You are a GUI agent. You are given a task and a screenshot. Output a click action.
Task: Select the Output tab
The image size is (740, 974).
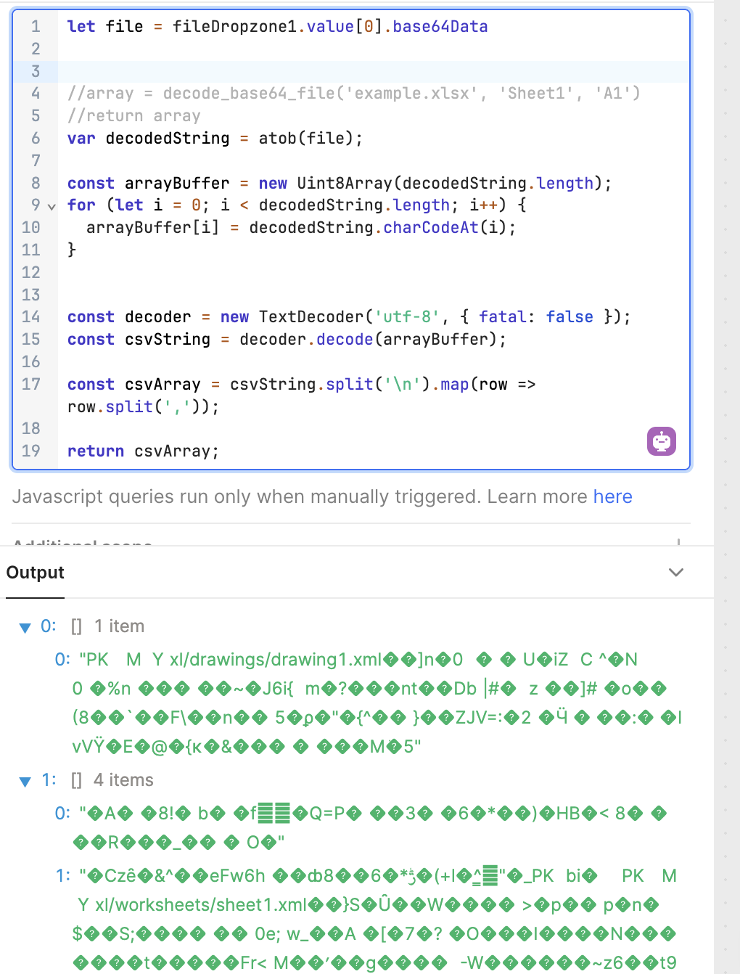pyautogui.click(x=35, y=573)
